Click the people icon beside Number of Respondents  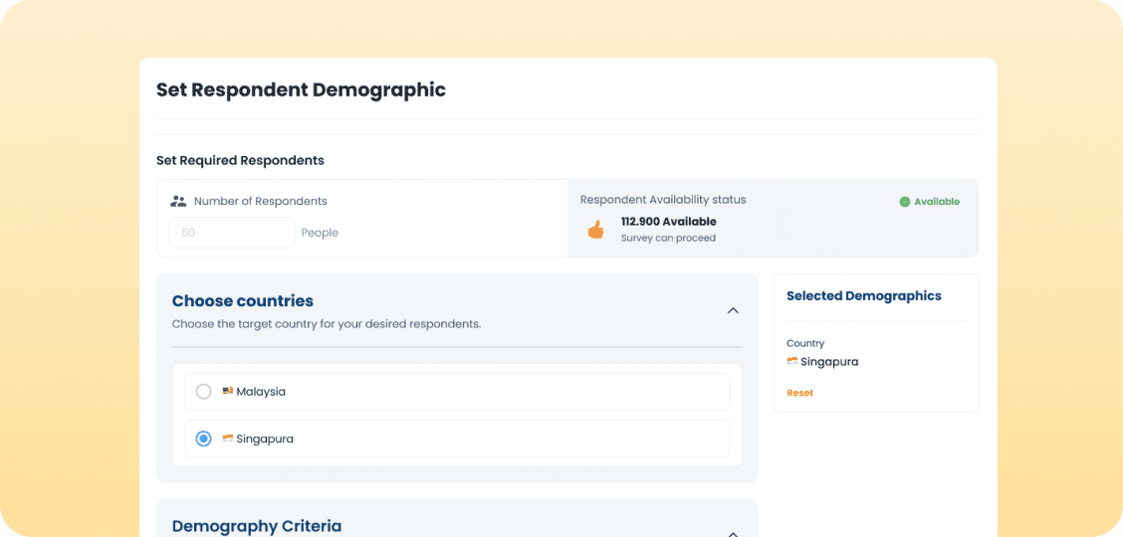(178, 201)
